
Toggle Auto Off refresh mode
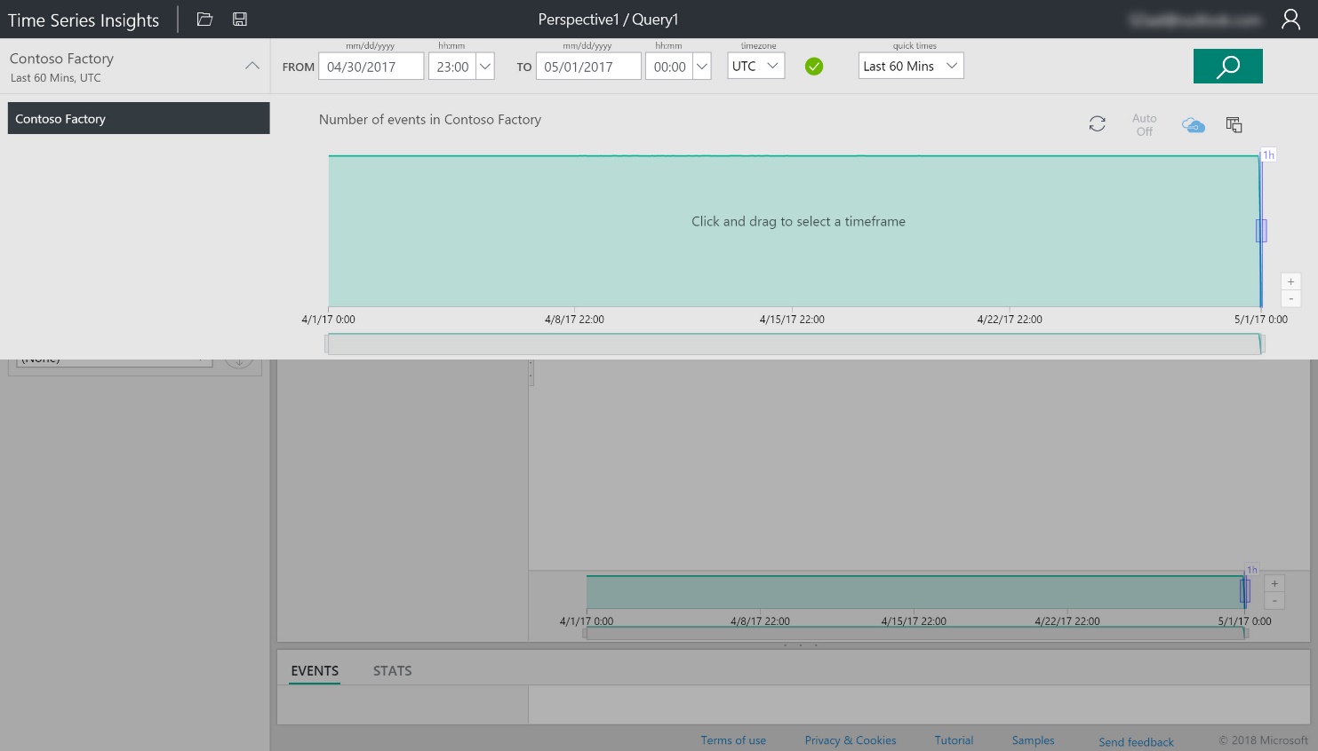(x=1144, y=125)
